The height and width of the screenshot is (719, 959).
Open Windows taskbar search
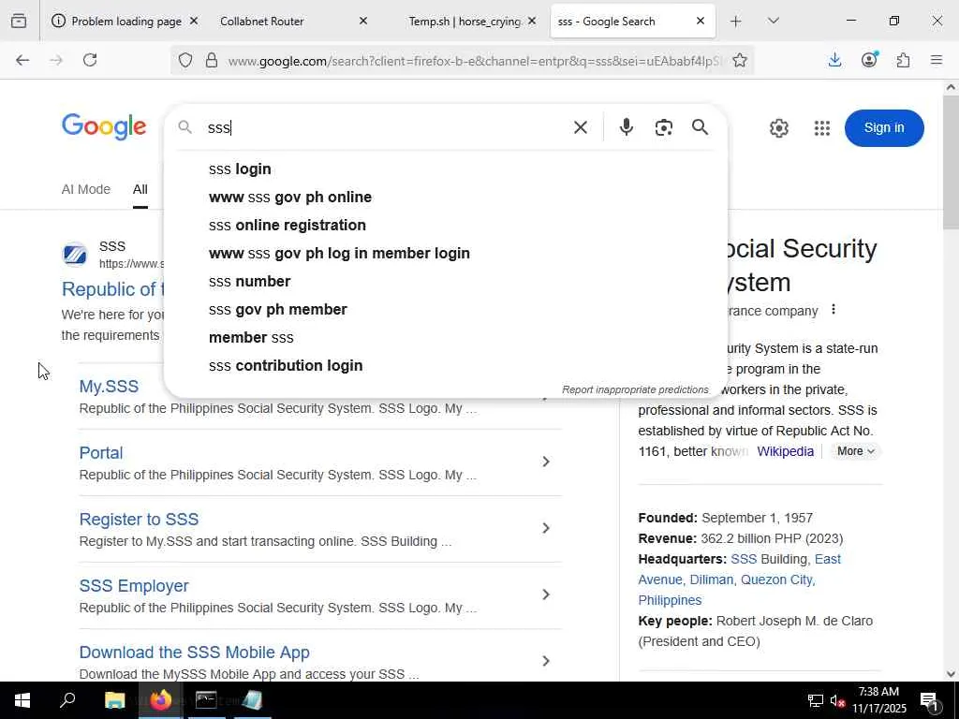[x=67, y=700]
